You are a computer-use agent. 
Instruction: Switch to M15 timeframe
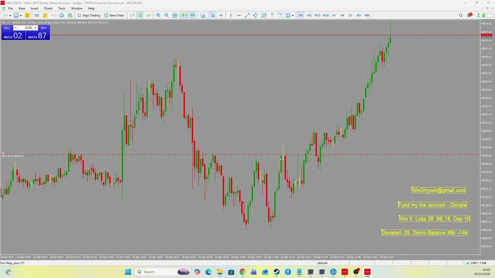click(x=317, y=15)
